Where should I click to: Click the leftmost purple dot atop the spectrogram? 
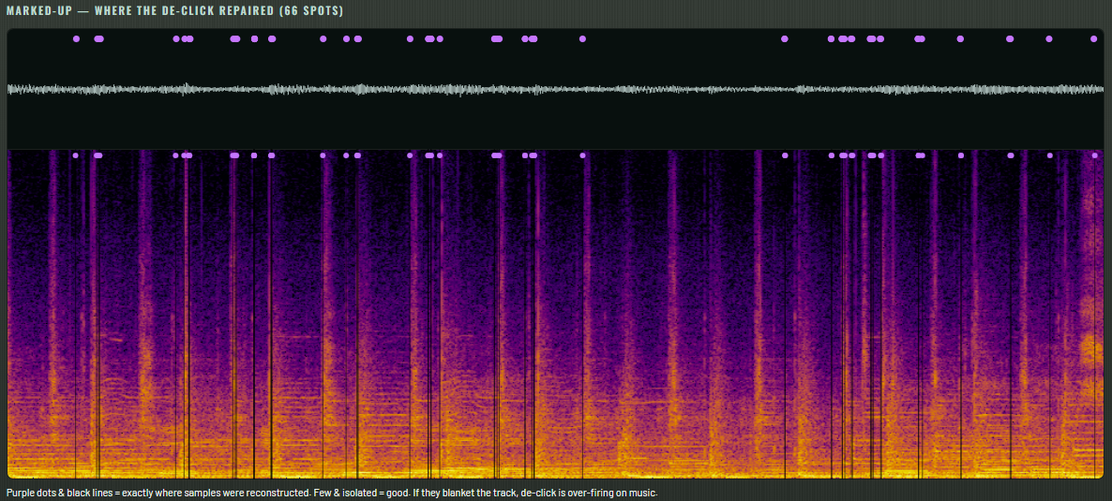coord(76,155)
